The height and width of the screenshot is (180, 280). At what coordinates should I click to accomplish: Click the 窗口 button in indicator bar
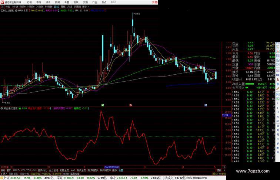(x=9, y=170)
